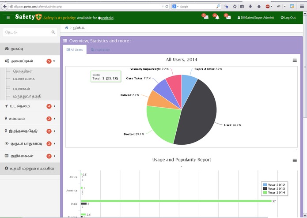The height and width of the screenshot is (218, 307).
Task: Toggle Year 2012 series in the legend
Action: (274, 185)
